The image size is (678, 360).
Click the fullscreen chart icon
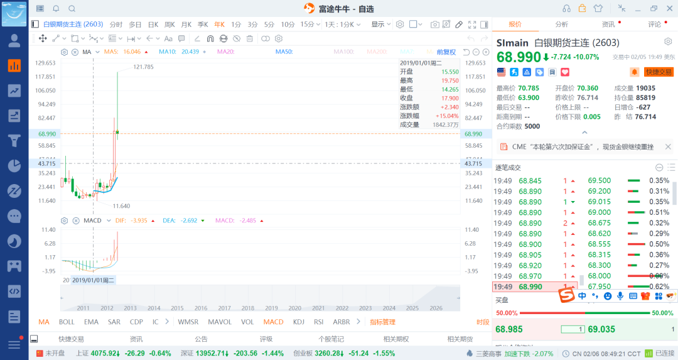coord(472,25)
